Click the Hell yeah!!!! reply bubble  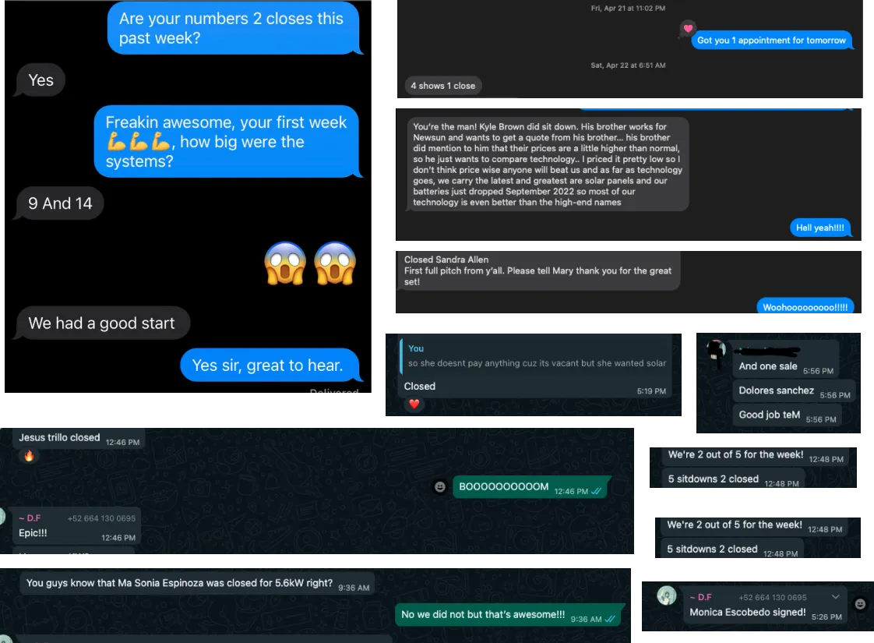(x=820, y=228)
